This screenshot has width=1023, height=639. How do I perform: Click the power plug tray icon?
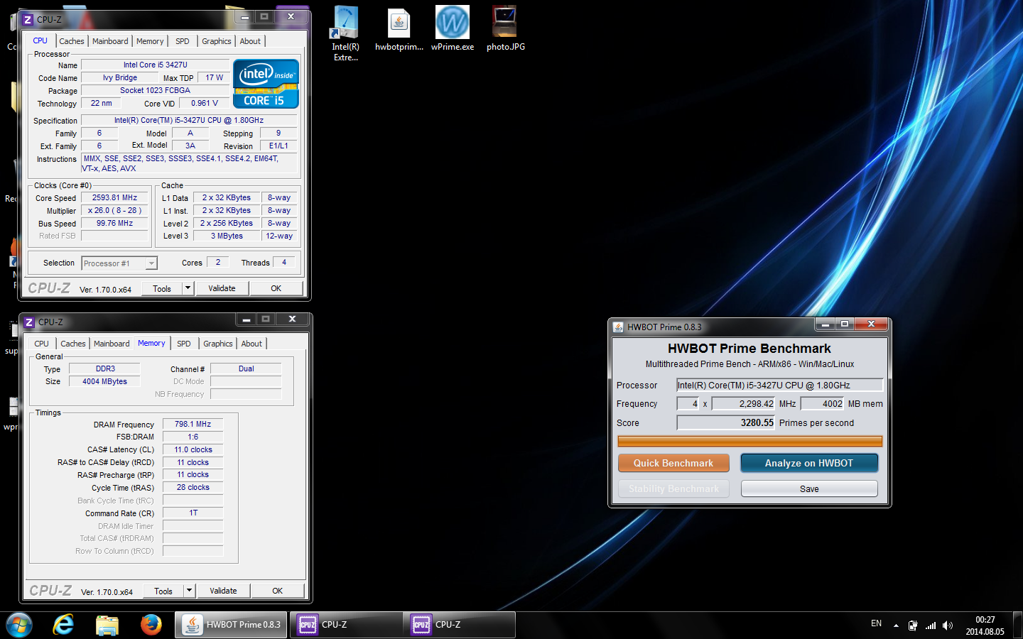913,626
